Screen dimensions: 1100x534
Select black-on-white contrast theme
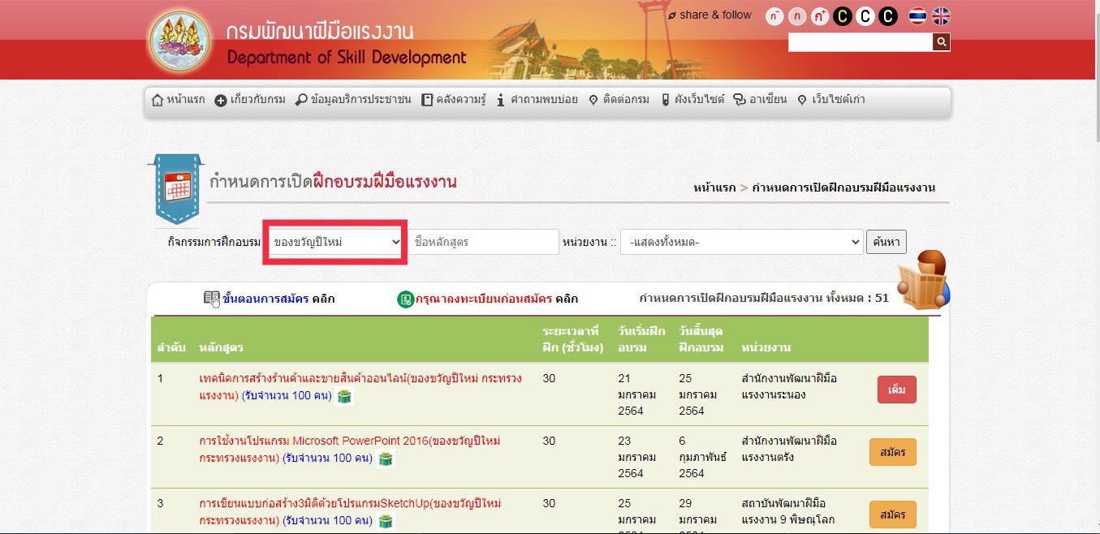865,16
